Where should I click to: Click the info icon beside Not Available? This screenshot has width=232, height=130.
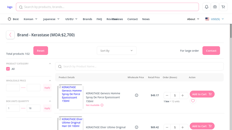click(102, 105)
